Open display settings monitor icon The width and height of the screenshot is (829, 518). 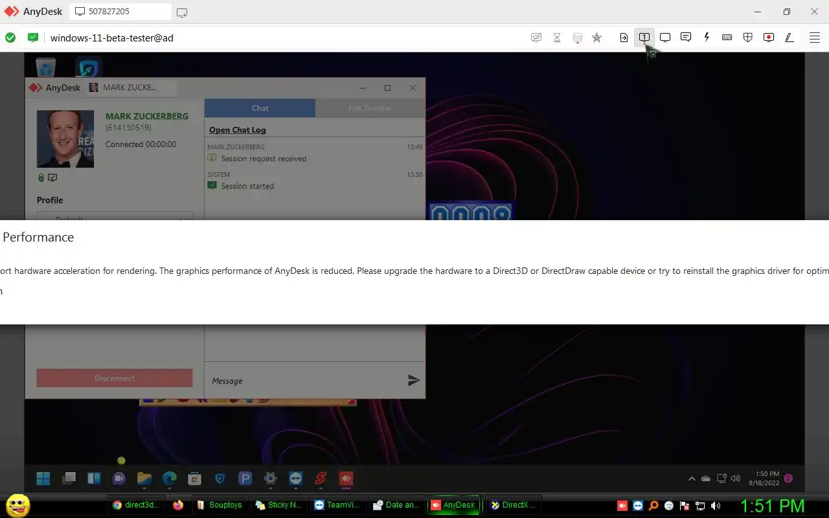click(665, 38)
